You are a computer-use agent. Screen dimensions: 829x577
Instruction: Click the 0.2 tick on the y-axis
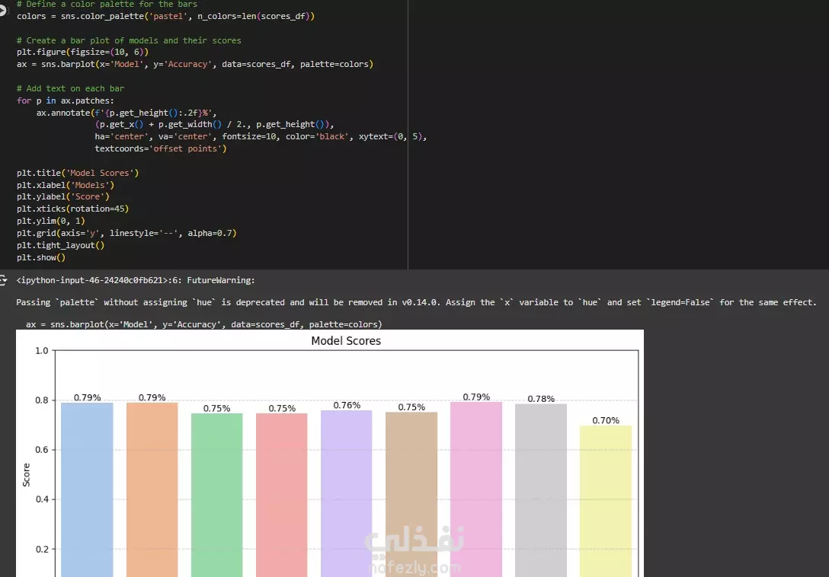(42, 549)
